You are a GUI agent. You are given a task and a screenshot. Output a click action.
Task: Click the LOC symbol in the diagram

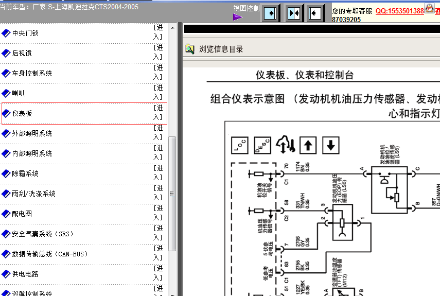240,145
